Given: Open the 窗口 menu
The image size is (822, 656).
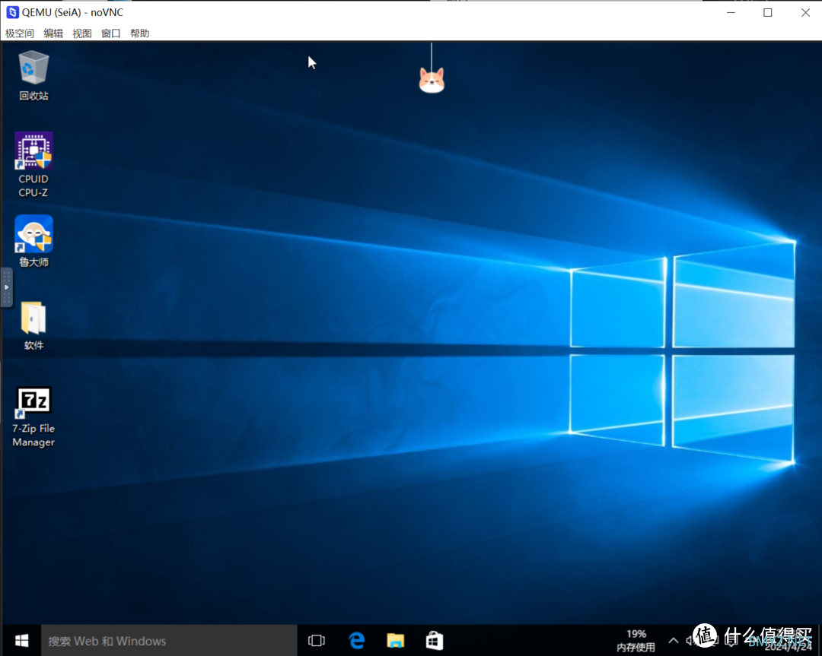Looking at the screenshot, I should [x=110, y=33].
